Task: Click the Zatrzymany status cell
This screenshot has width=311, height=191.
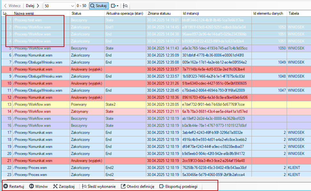Action: coord(87,111)
